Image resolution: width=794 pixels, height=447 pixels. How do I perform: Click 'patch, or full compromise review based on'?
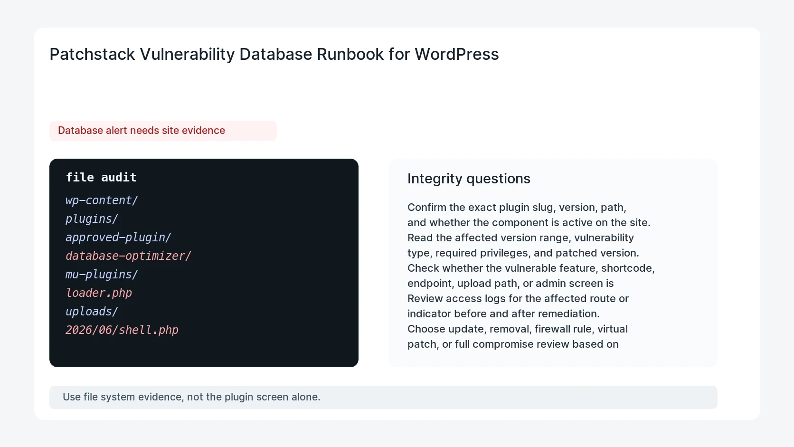[513, 344]
